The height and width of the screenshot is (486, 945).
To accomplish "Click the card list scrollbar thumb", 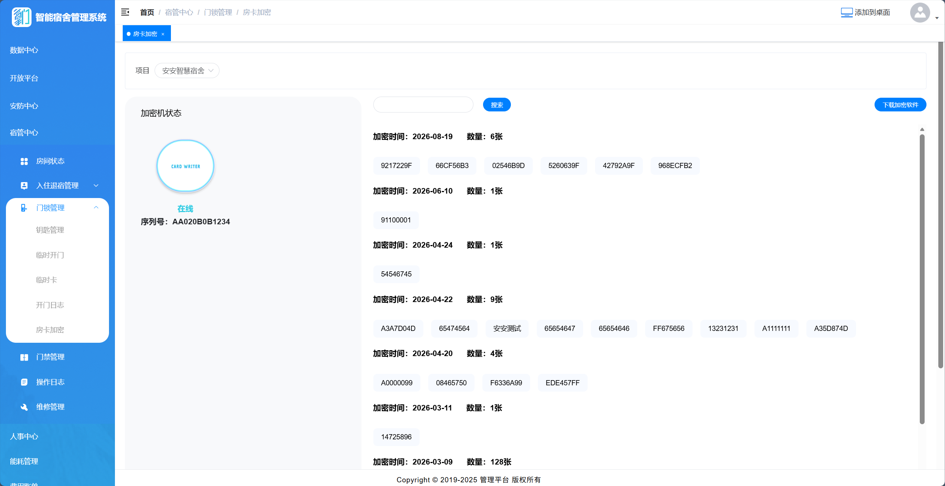I will coord(922,279).
